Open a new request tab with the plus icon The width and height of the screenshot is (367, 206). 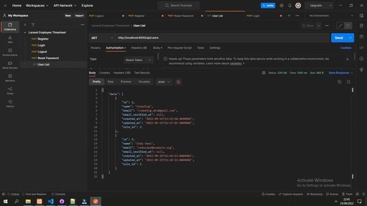(x=289, y=15)
